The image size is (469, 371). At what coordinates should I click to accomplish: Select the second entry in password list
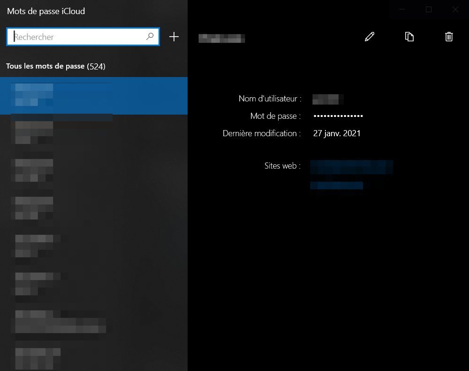point(94,132)
